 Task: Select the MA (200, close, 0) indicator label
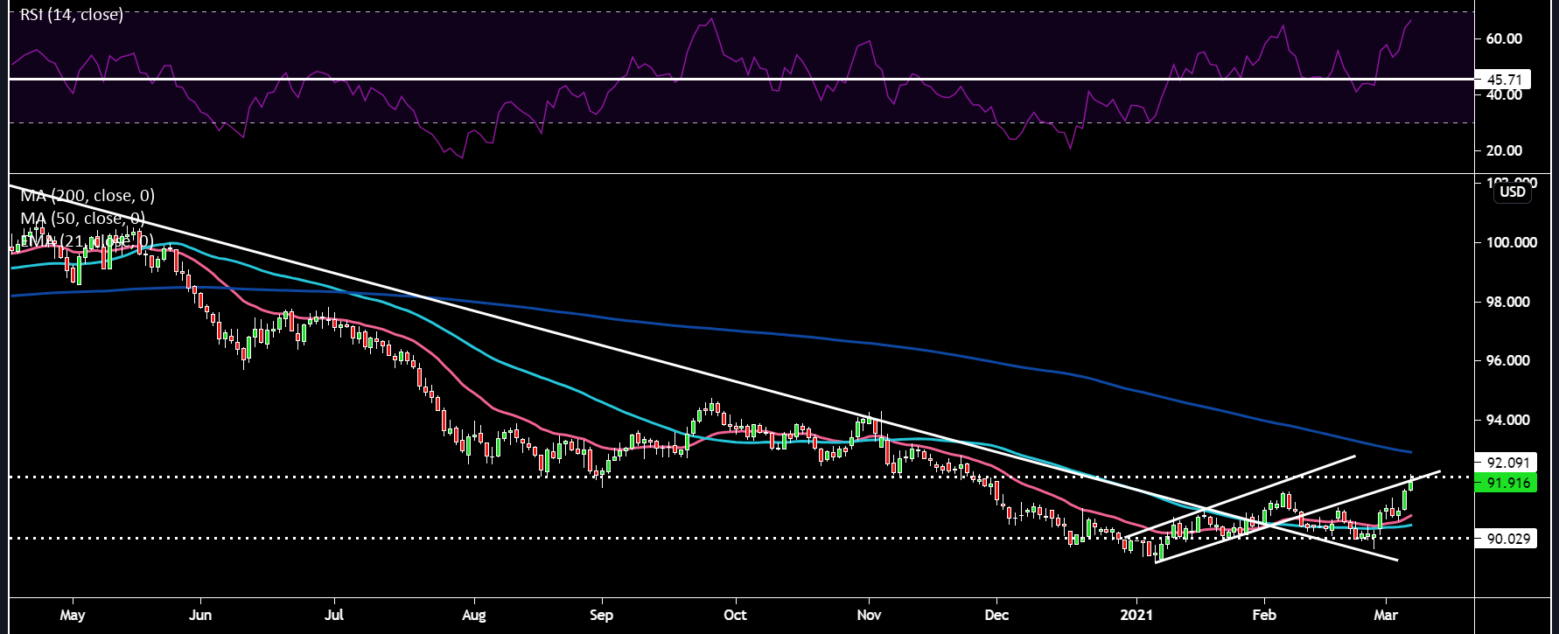click(87, 196)
